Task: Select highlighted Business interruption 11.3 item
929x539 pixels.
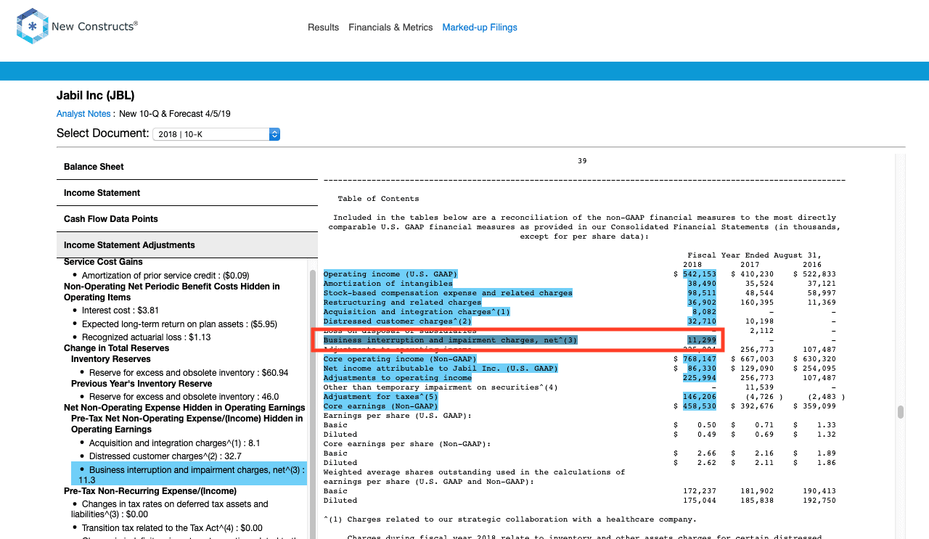Action: 189,474
